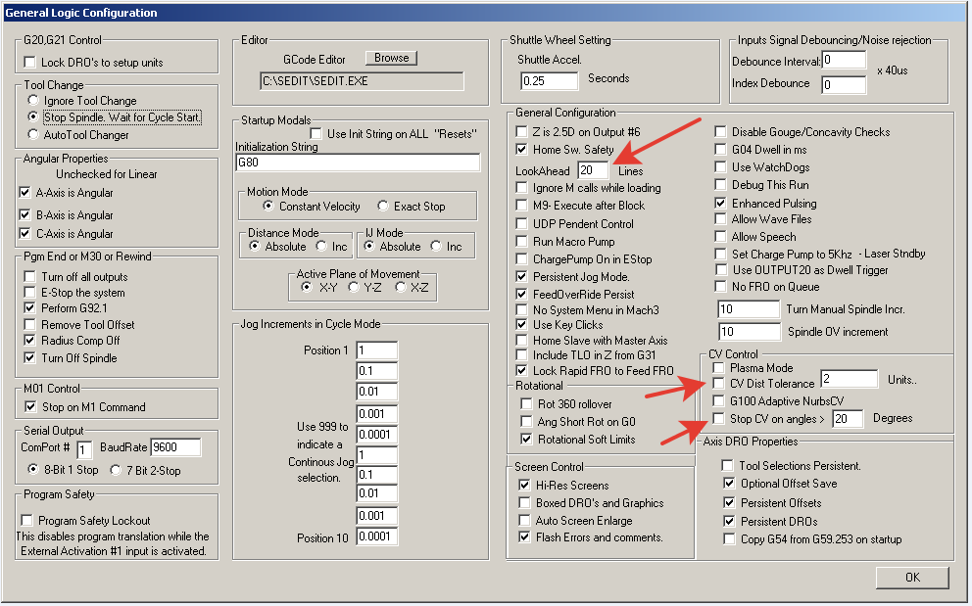The width and height of the screenshot is (972, 606).
Task: Check Stop CV on angles
Action: [x=718, y=419]
